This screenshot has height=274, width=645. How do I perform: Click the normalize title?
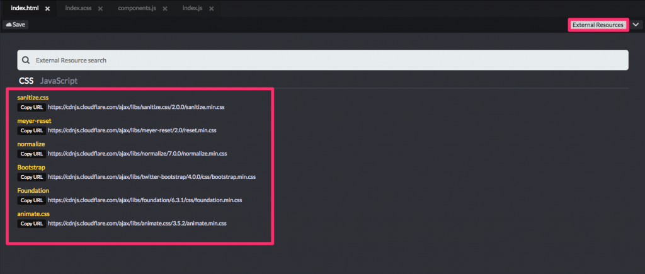(x=31, y=144)
